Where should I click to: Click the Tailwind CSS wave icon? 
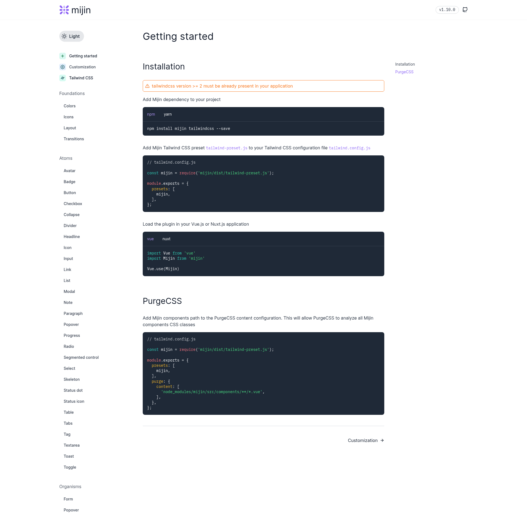63,78
